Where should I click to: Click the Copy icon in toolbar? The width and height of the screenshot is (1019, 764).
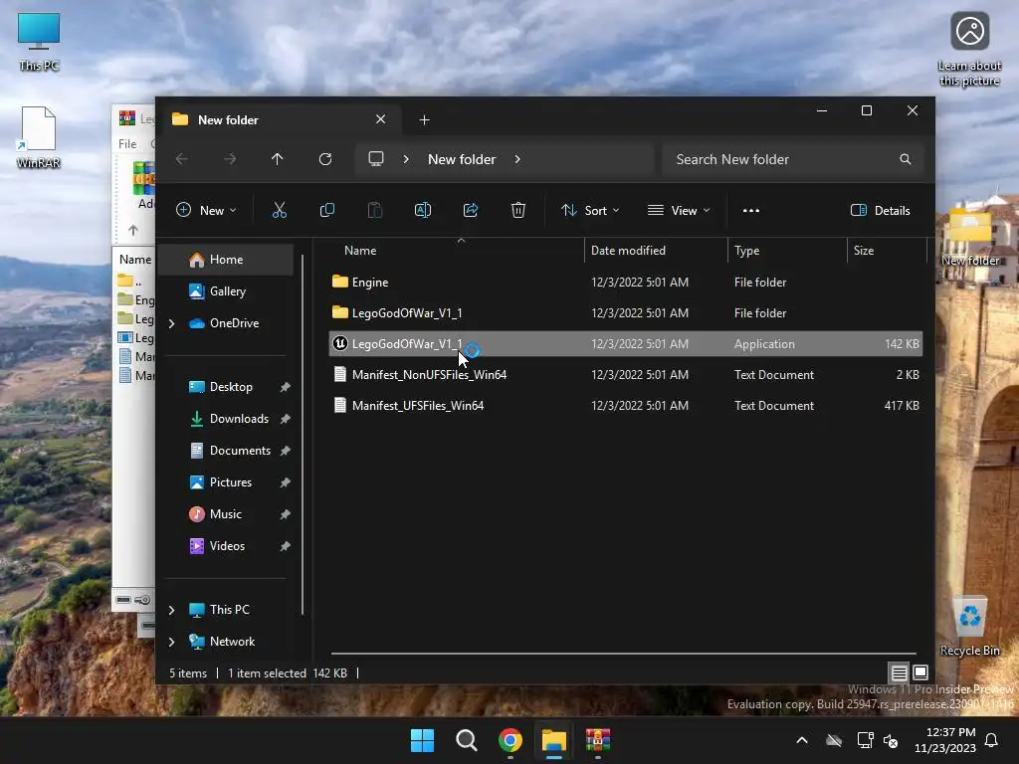click(x=326, y=210)
